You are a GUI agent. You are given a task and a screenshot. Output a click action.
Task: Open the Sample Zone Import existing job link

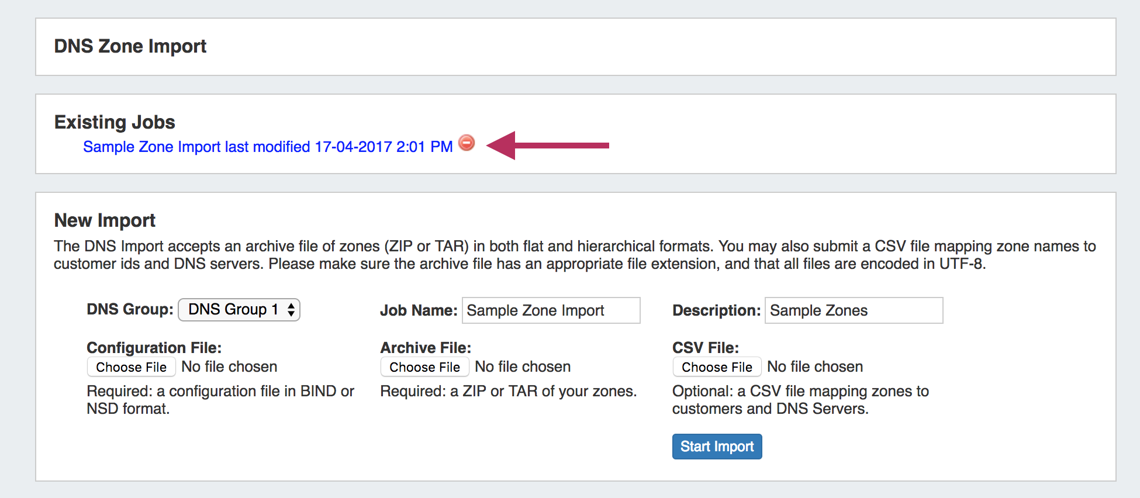[268, 147]
